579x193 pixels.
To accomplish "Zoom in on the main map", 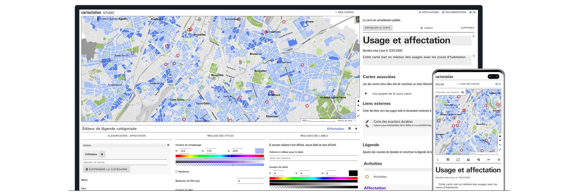I will (358, 106).
